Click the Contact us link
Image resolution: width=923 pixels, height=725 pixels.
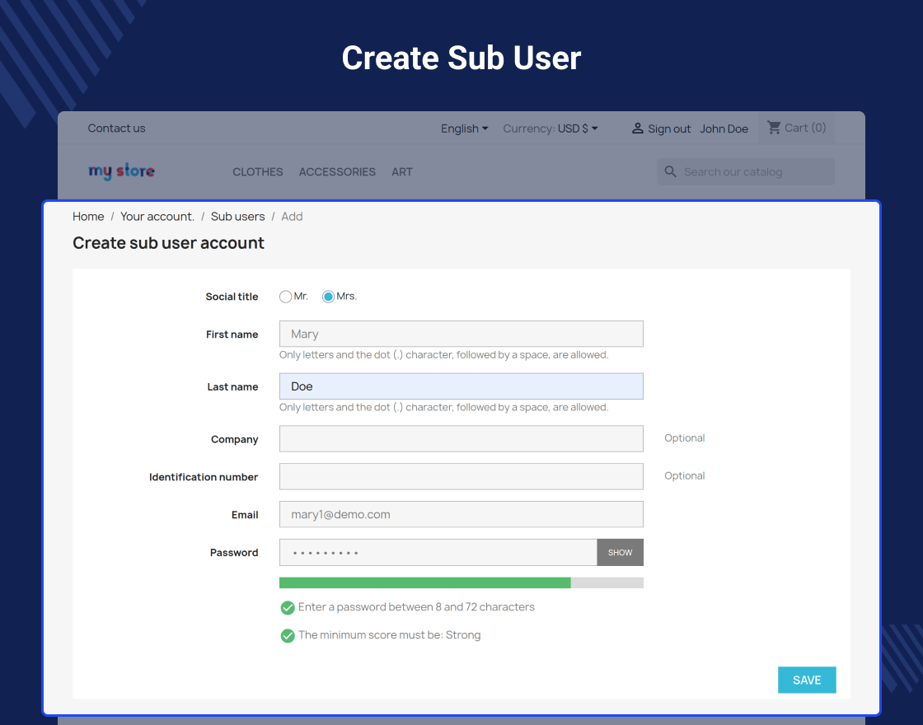click(x=116, y=129)
